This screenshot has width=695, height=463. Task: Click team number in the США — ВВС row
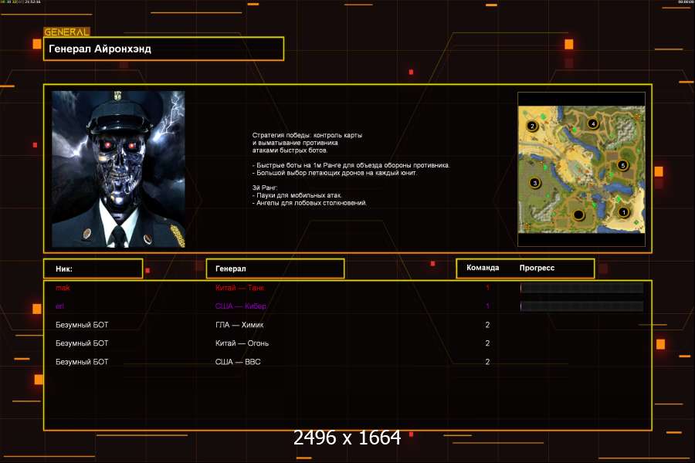487,362
